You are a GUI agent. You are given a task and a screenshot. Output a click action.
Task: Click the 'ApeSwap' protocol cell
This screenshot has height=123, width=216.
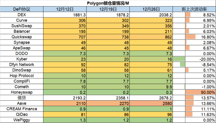[22, 48]
